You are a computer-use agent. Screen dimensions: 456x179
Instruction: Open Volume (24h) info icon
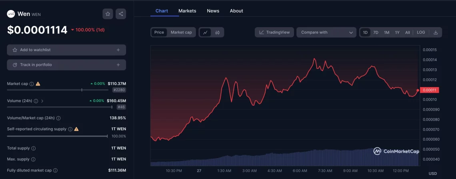pyautogui.click(x=36, y=101)
